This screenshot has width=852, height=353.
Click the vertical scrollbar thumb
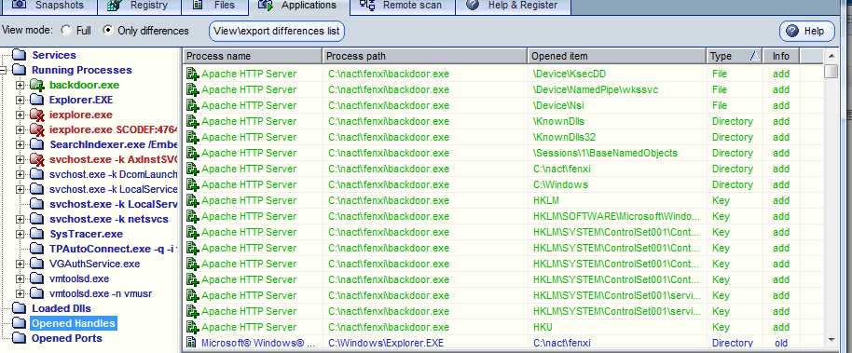click(831, 71)
